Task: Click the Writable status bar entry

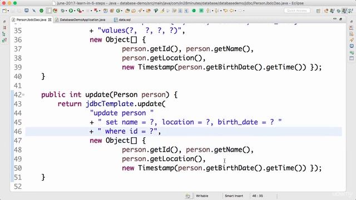Action: (202, 196)
